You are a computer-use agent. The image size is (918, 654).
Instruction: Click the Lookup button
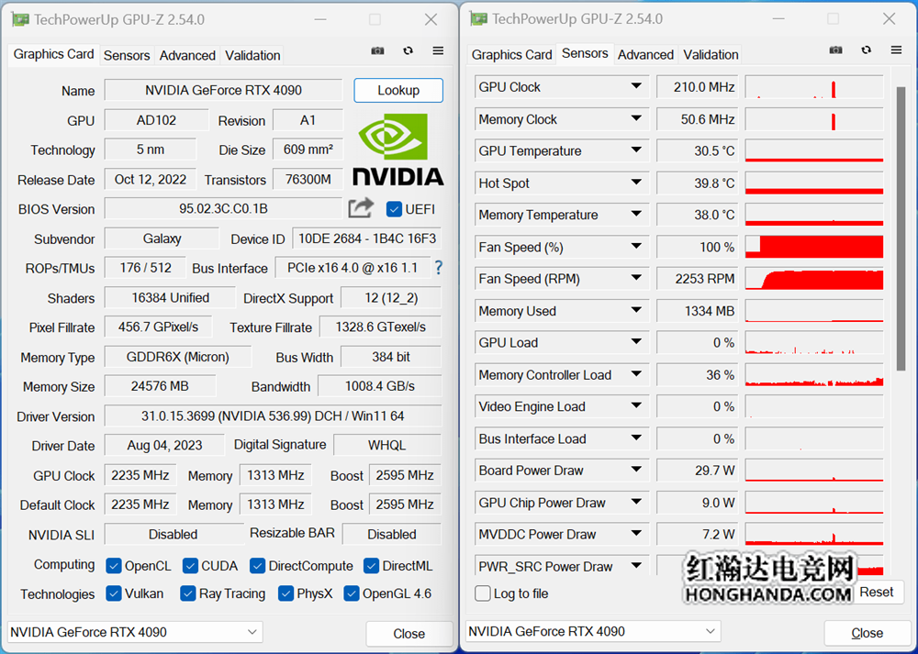pos(398,90)
